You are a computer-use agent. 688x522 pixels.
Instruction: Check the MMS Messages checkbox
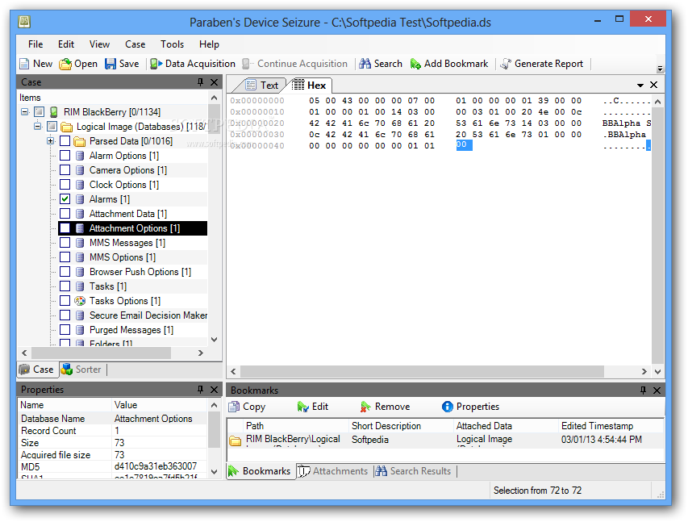pos(65,242)
